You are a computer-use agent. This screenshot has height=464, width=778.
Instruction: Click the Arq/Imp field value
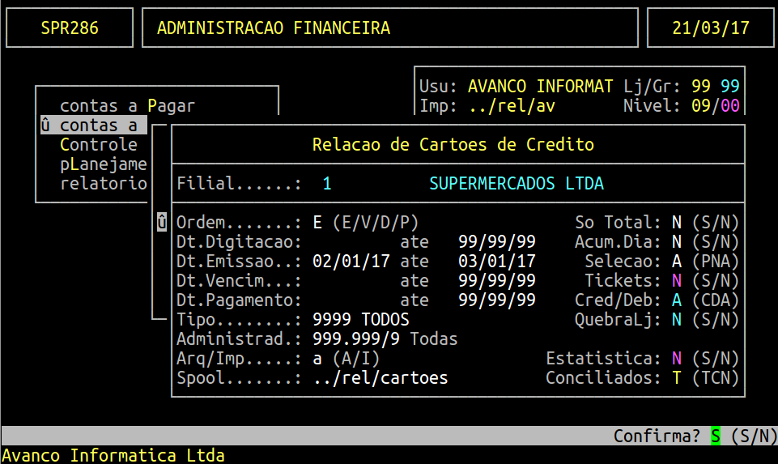(317, 359)
